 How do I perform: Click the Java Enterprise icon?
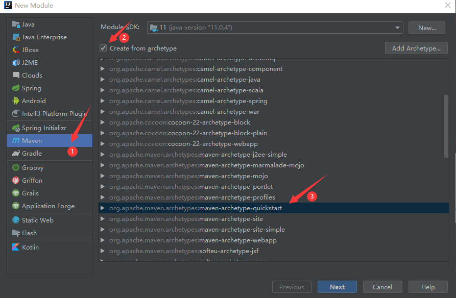tap(16, 37)
